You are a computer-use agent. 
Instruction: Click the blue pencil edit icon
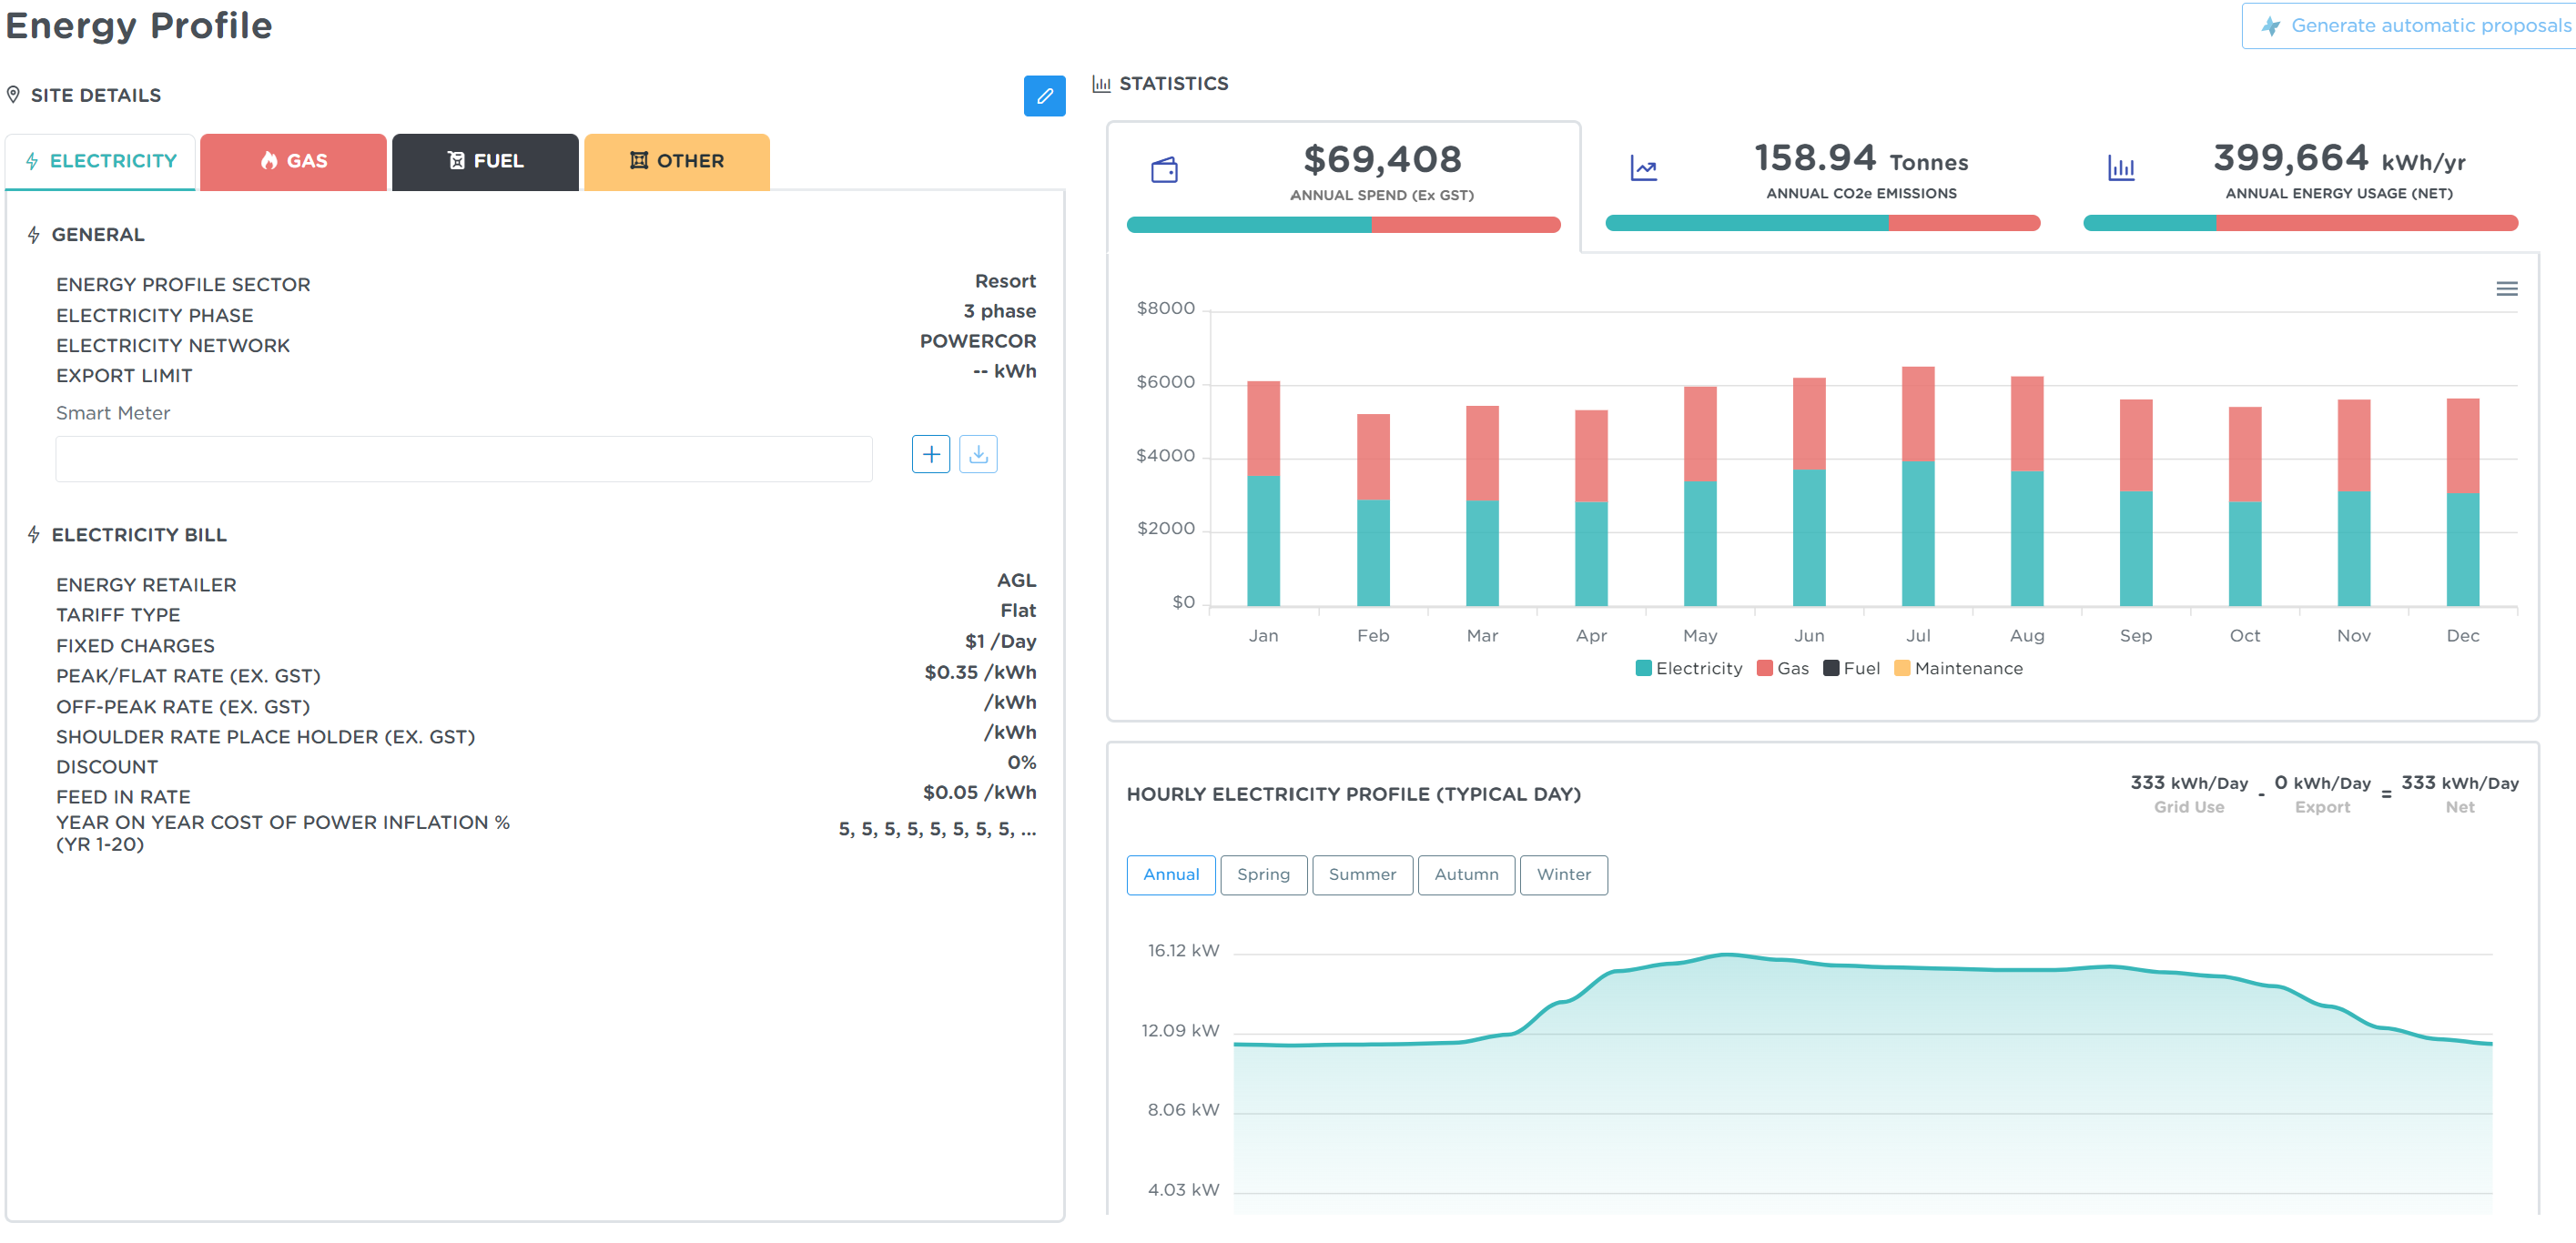1044,96
